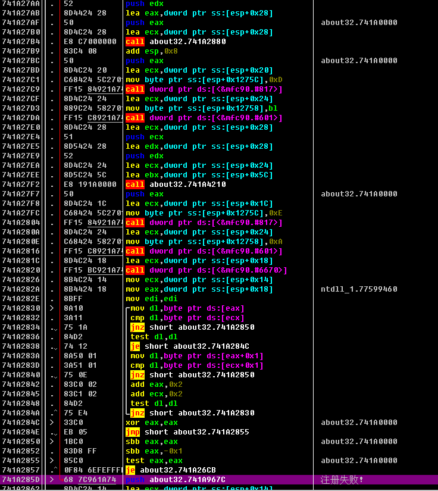Click the comment '注册失败!' in the last row
438x491 pixels.
(342, 480)
